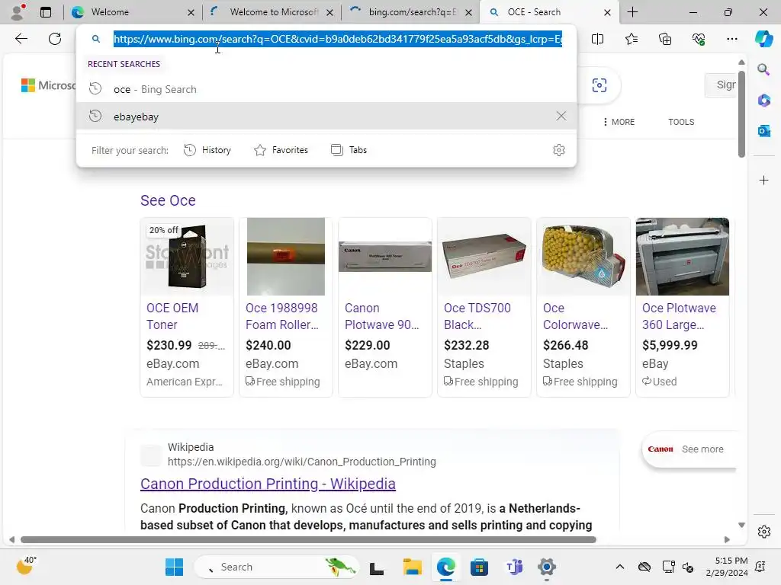Open the OCE OEM Toner product image

tap(187, 257)
